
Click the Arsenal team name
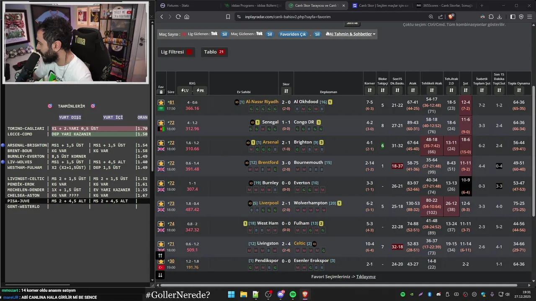click(x=270, y=142)
